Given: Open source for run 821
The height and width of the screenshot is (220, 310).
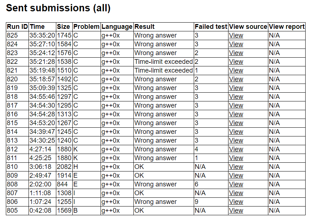Looking at the screenshot, I should 236,70.
